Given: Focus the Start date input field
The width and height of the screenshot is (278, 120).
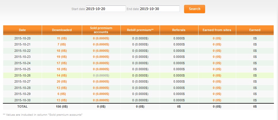Looking at the screenshot, I should click(106, 9).
